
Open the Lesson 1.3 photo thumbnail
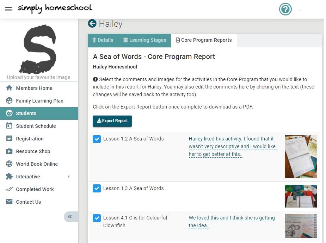coord(301,196)
